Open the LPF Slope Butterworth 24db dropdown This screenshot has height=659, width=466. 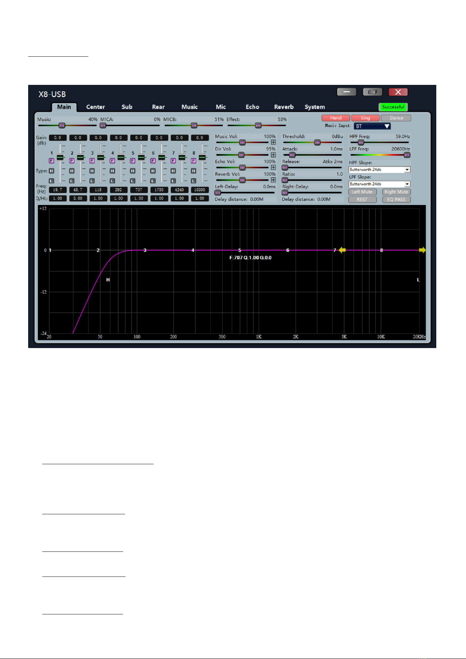380,184
